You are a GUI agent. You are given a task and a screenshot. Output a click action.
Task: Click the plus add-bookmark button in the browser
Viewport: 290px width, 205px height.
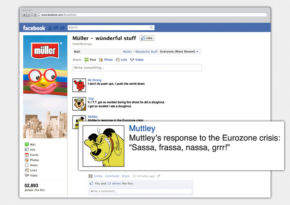click(x=35, y=15)
